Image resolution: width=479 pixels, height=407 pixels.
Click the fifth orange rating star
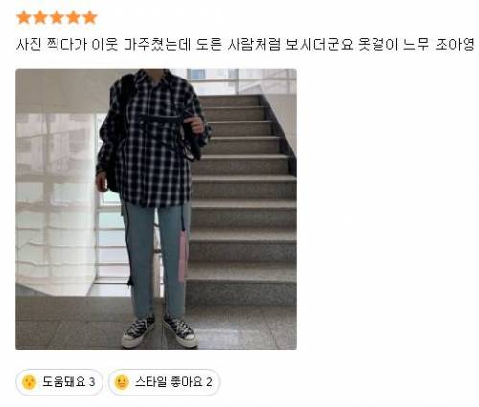[x=90, y=17]
